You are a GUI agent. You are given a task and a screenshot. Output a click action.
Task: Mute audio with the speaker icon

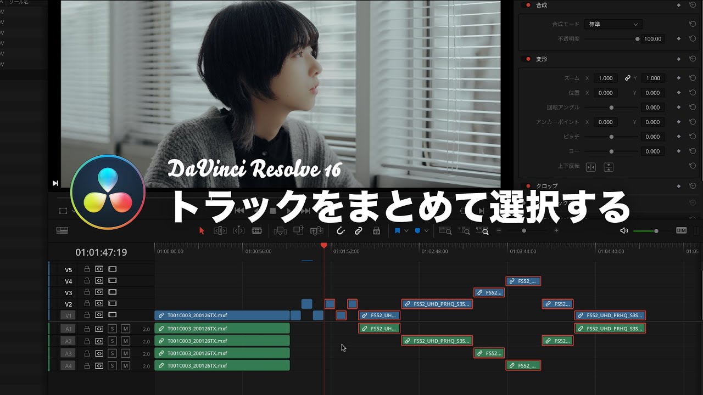624,231
